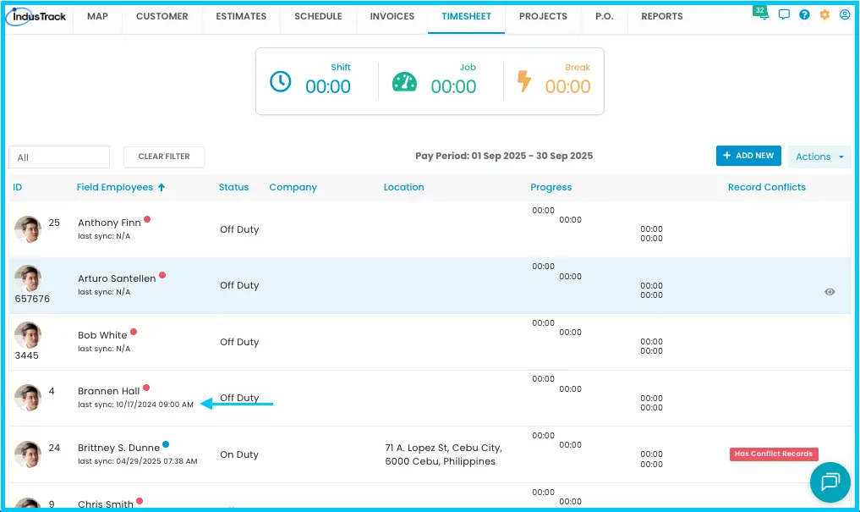Click the CLEAR FILTER button
Screen dimensions: 860x512
(x=164, y=157)
